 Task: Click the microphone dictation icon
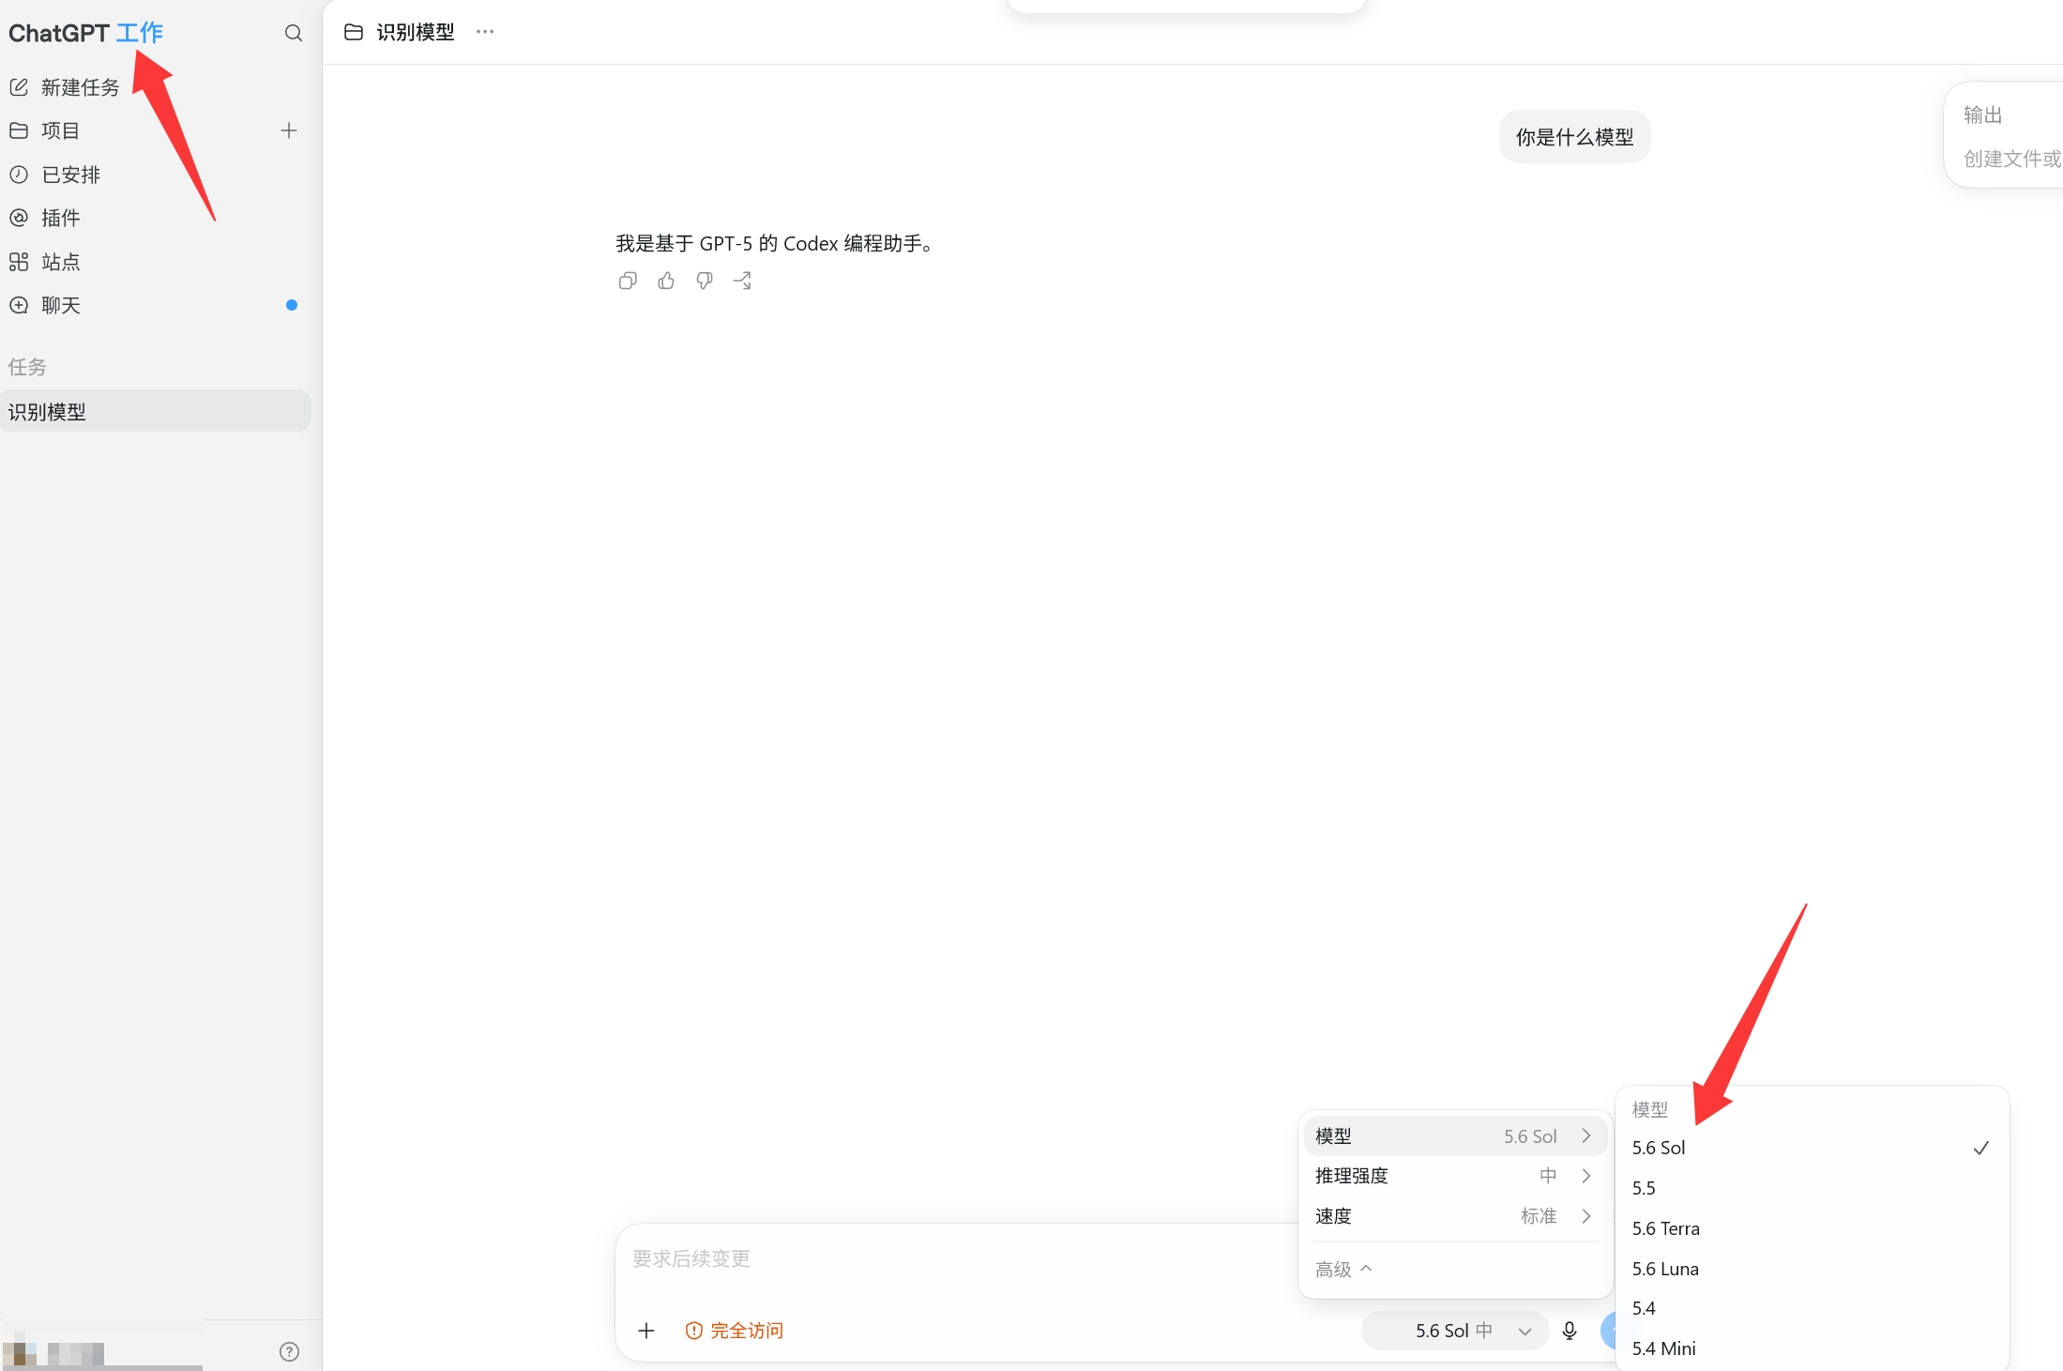point(1570,1331)
